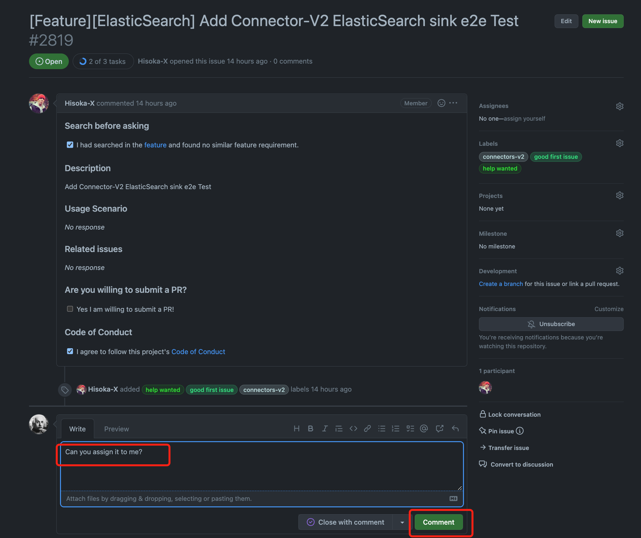Insert a link using the link icon

click(x=367, y=428)
